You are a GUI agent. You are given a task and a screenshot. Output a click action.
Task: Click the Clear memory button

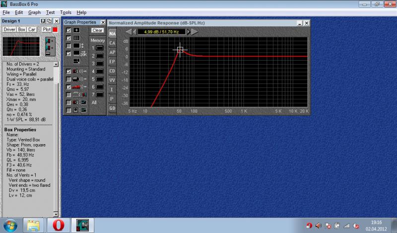pyautogui.click(x=97, y=30)
